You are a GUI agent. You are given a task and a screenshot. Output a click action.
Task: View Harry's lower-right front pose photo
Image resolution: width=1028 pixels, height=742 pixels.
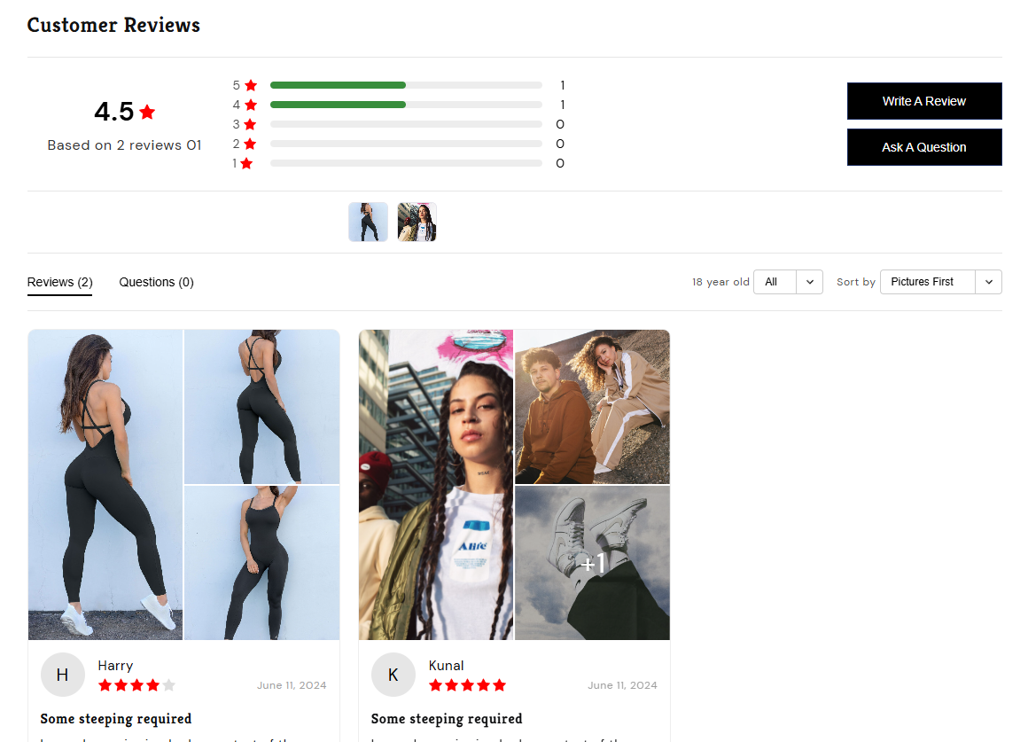coord(262,563)
